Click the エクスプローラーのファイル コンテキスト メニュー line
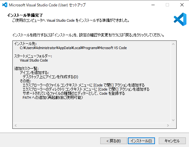This screenshot has height=147, width=189. [84, 85]
